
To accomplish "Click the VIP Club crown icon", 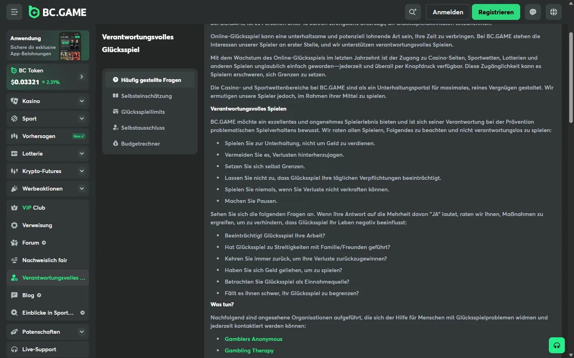I will 14,208.
